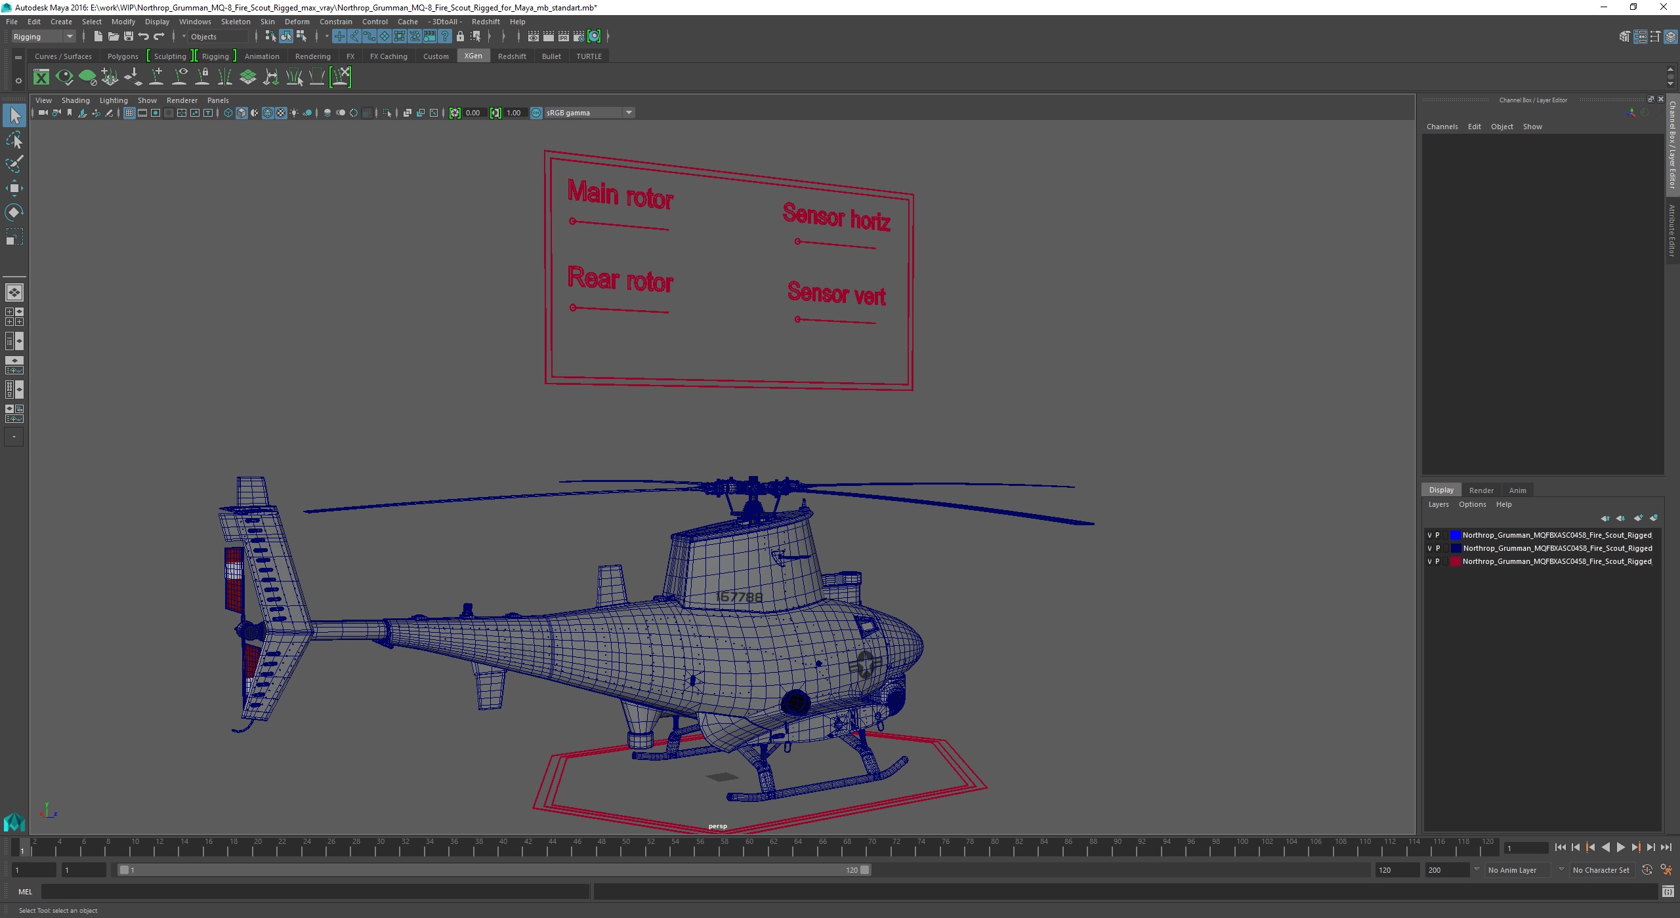
Task: Select the Rotate tool
Action: [x=14, y=212]
